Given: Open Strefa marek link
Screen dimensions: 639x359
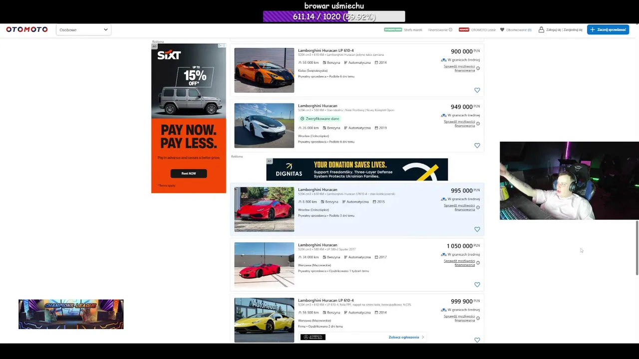Looking at the screenshot, I should point(413,30).
